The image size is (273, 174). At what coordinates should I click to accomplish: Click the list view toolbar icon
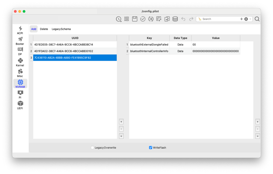pyautogui.click(x=127, y=19)
